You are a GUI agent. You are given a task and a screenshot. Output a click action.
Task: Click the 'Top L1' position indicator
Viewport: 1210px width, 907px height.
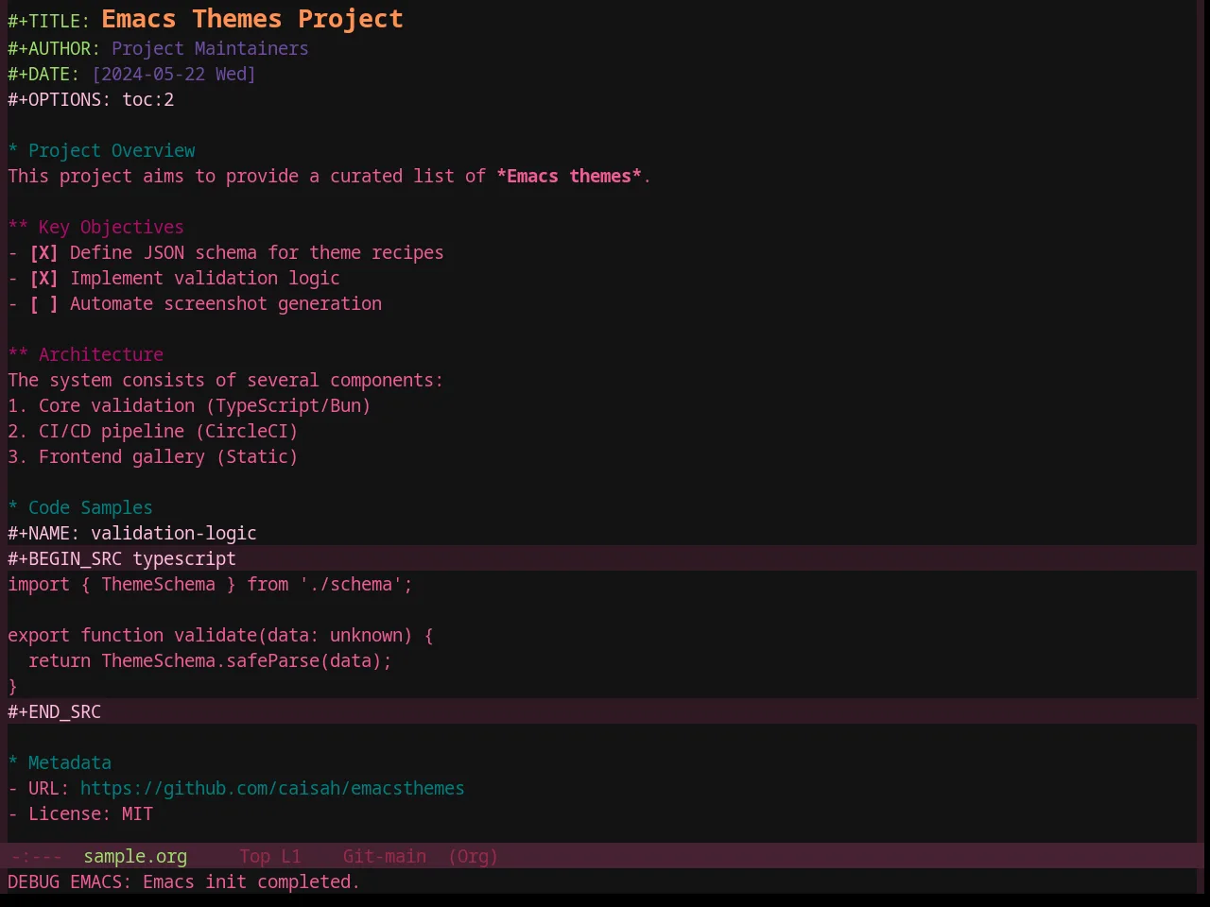(269, 857)
